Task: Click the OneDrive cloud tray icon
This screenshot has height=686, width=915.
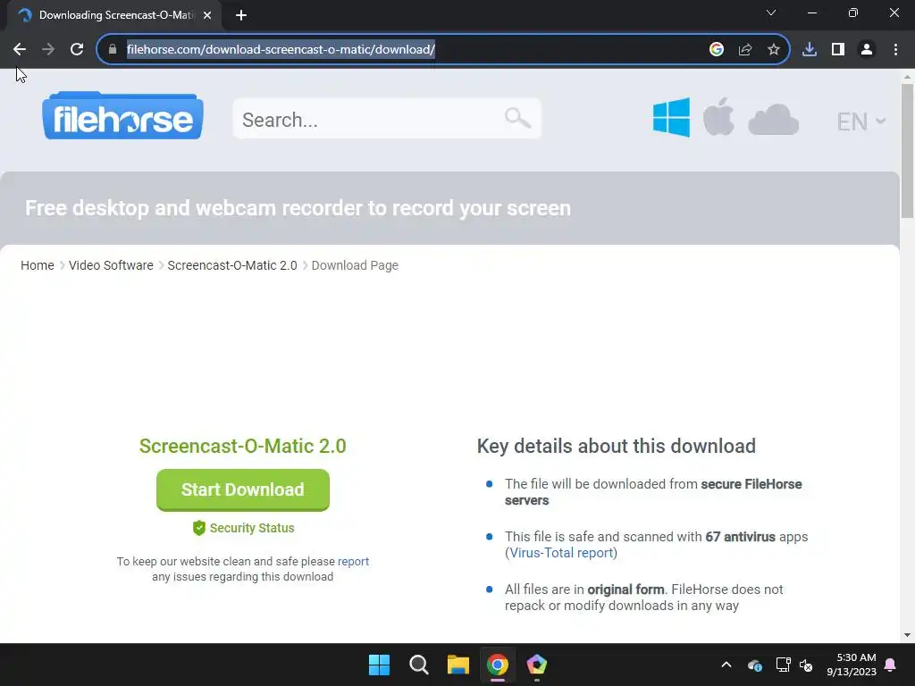Action: click(754, 665)
